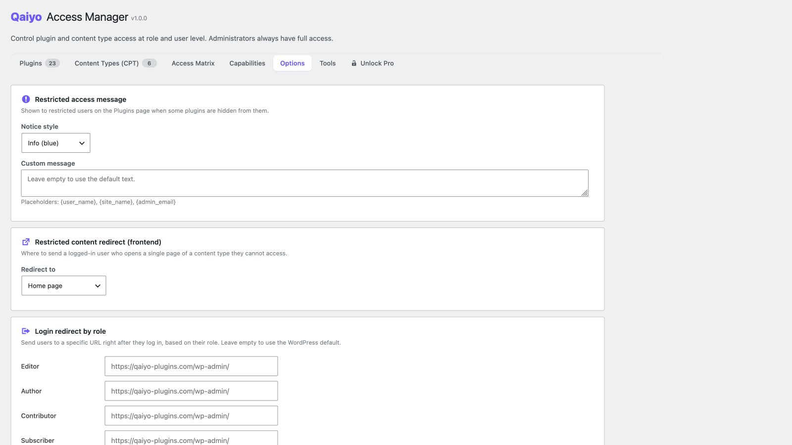The width and height of the screenshot is (792, 445).
Task: Switch to Content Types (CPT) tab
Action: pos(115,63)
